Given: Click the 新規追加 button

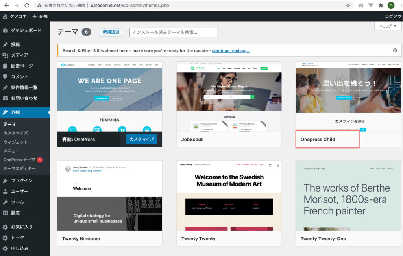Looking at the screenshot, I should [x=111, y=32].
